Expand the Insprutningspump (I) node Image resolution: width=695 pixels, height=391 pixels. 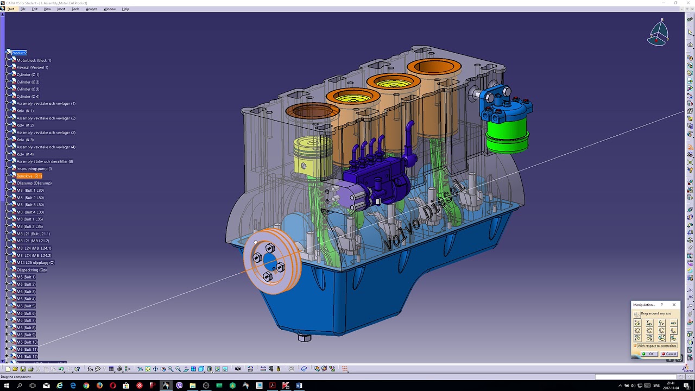pos(8,169)
